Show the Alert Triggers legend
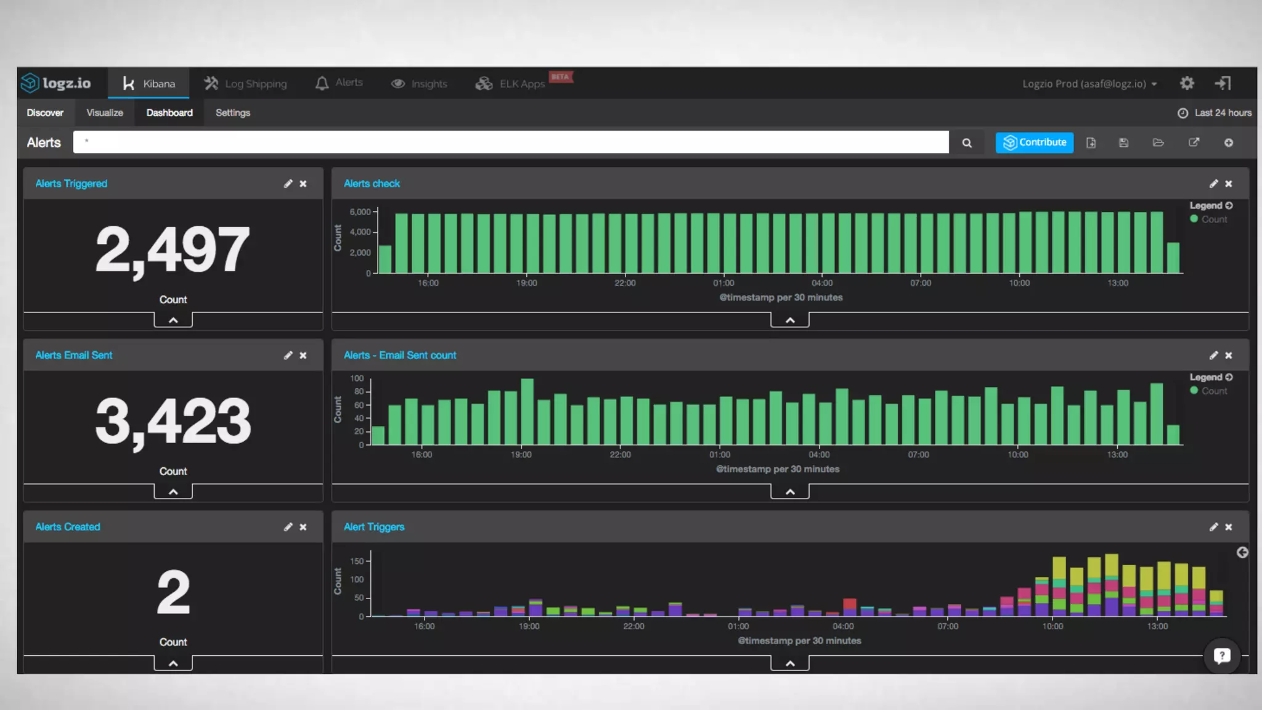 click(1242, 552)
